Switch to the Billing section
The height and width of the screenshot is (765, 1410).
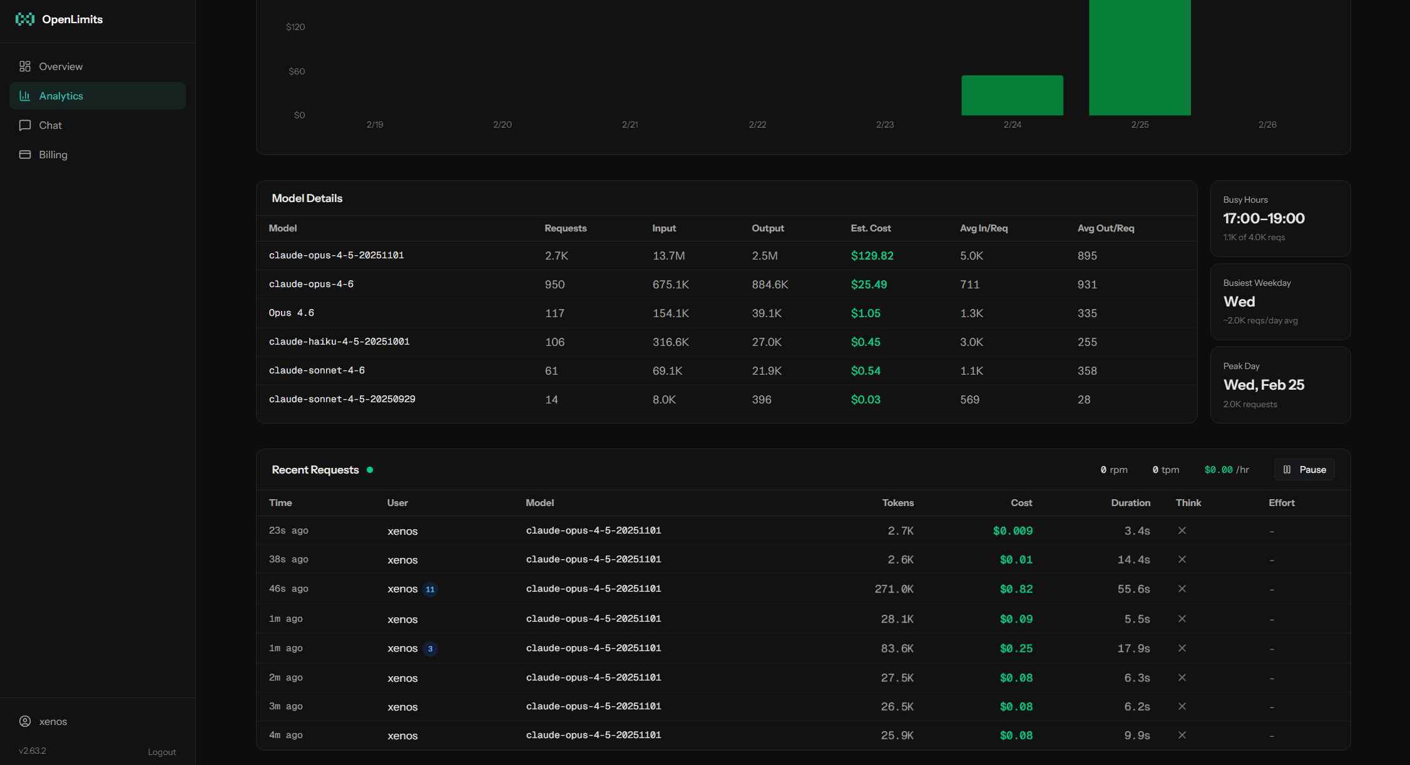53,155
